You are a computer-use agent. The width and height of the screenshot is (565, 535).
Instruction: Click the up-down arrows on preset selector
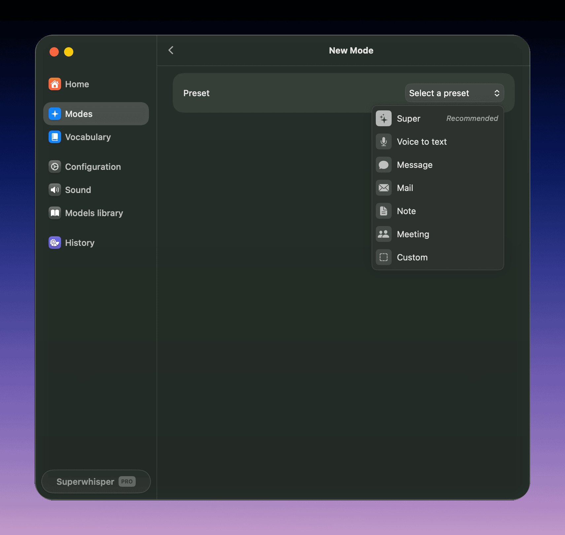tap(497, 93)
